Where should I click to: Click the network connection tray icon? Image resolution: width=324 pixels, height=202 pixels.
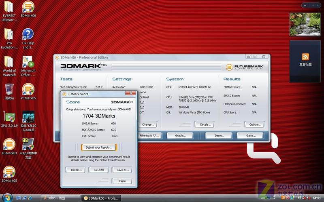(304, 198)
